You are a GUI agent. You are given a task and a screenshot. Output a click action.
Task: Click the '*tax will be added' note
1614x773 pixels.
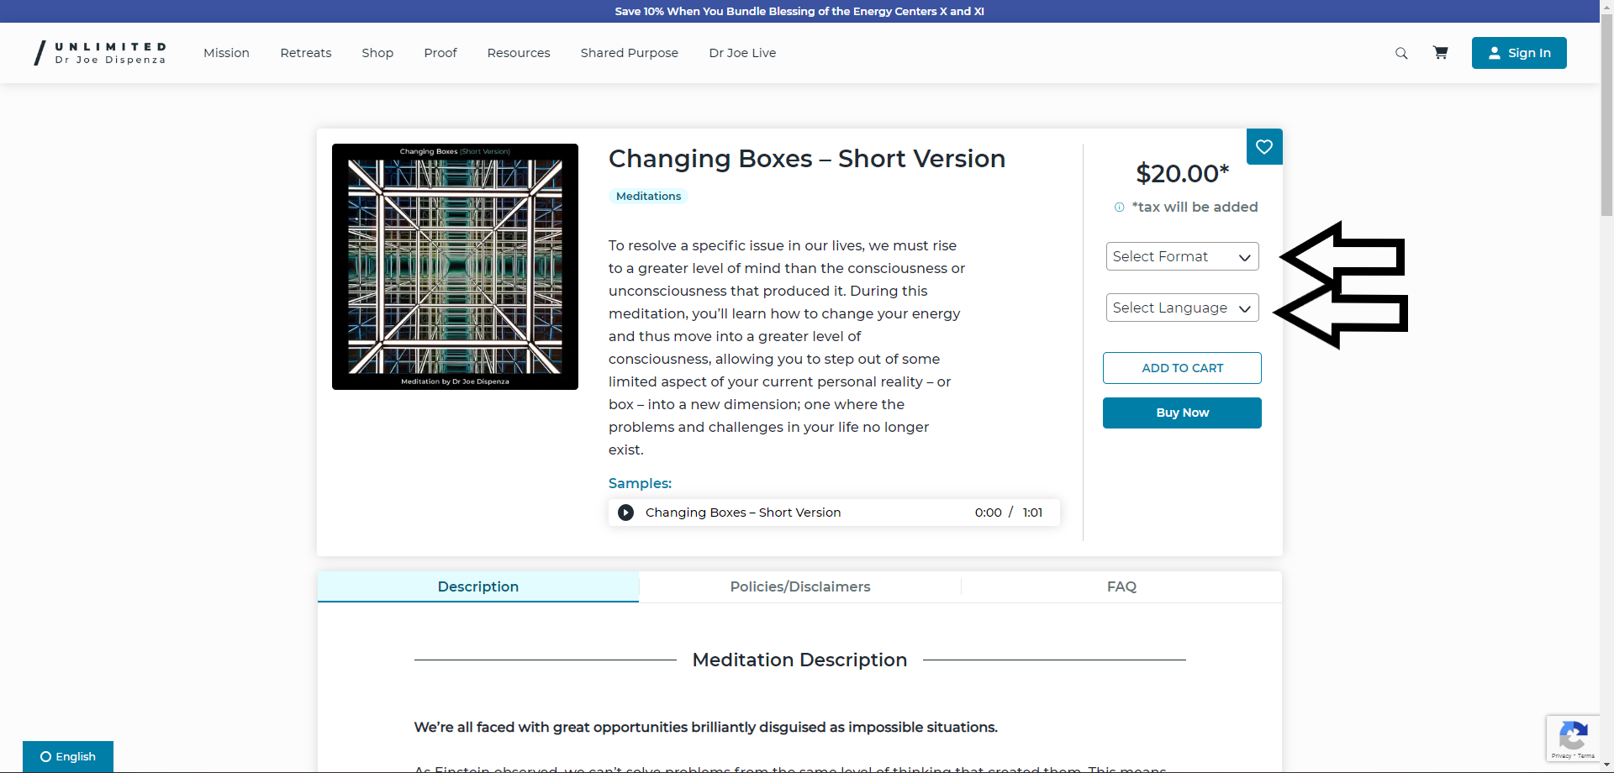click(1195, 207)
